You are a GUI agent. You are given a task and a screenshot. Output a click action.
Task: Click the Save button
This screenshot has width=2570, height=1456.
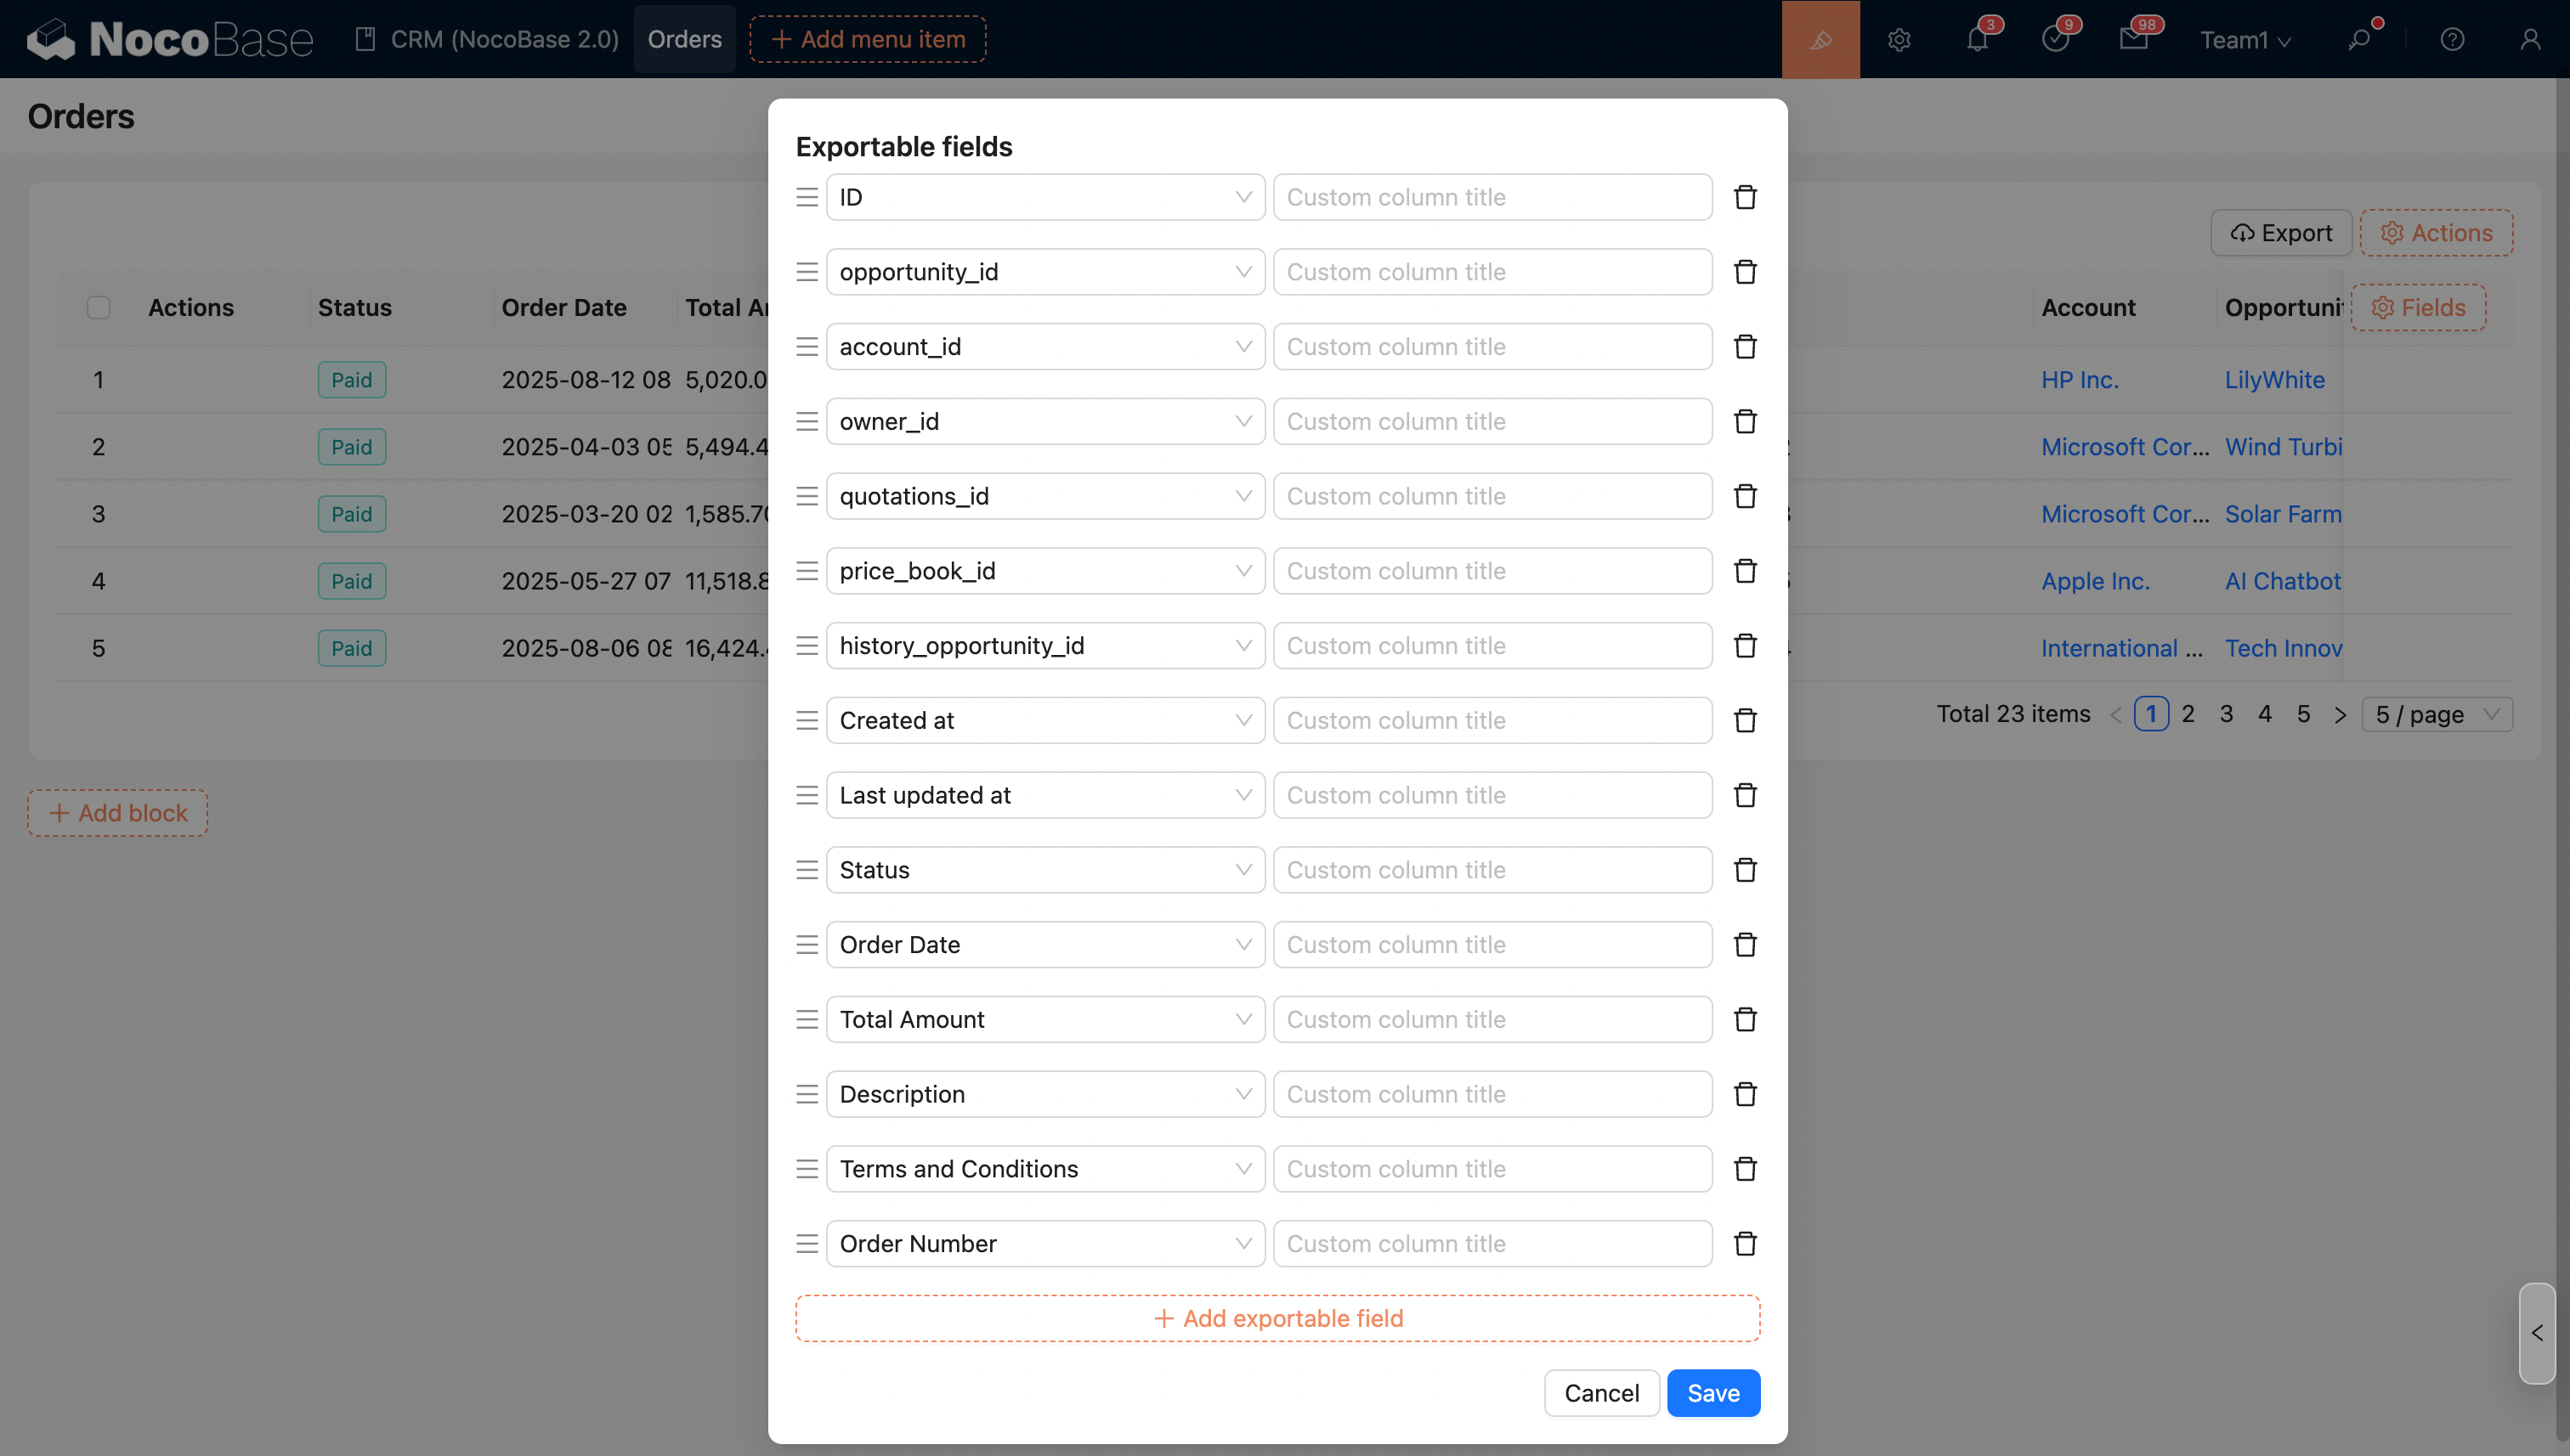pyautogui.click(x=1712, y=1392)
